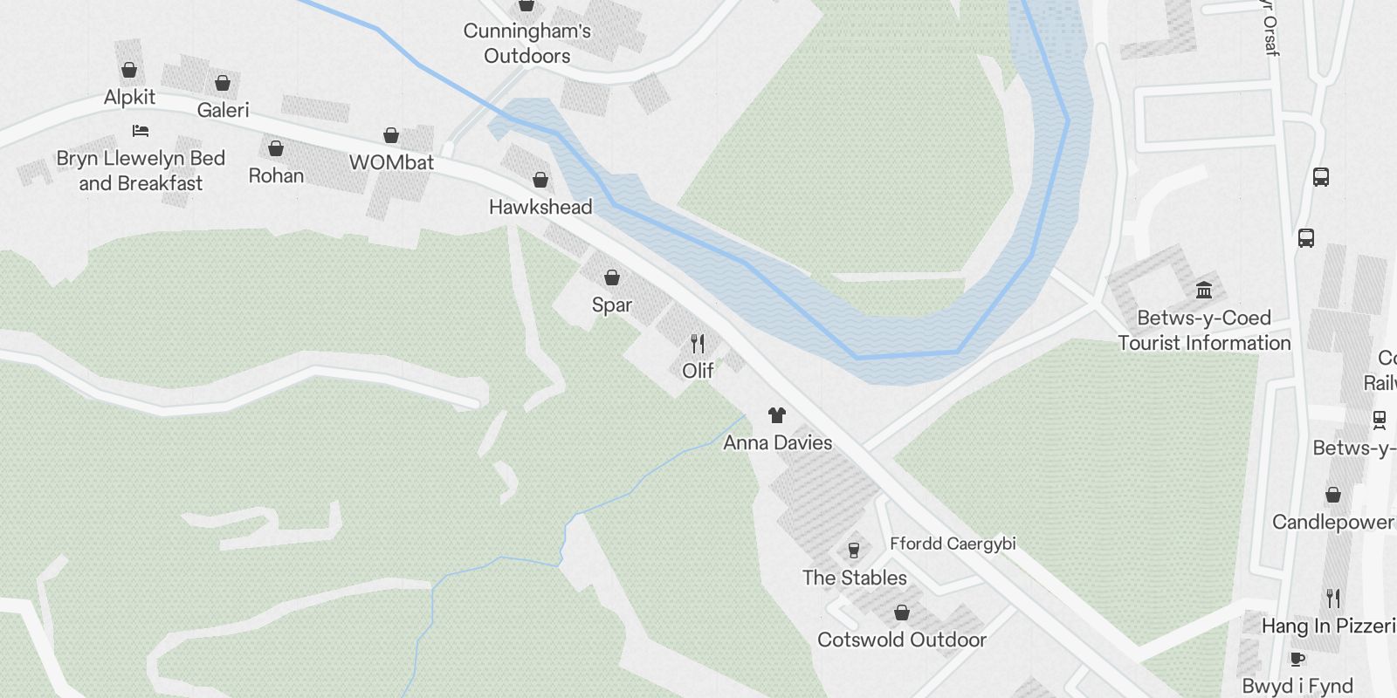Select the Galeri shop marker
The image size is (1397, 698).
pos(223,83)
